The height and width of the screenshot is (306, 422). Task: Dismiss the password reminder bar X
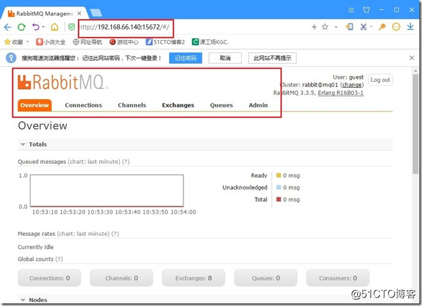(x=412, y=58)
